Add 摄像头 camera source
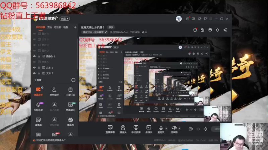268x150 pixels. 123,129
